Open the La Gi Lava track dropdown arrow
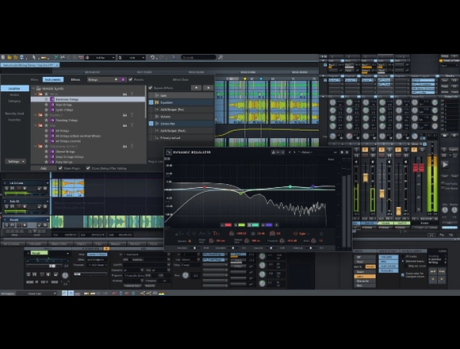This screenshot has width=460, height=349. (x=48, y=183)
